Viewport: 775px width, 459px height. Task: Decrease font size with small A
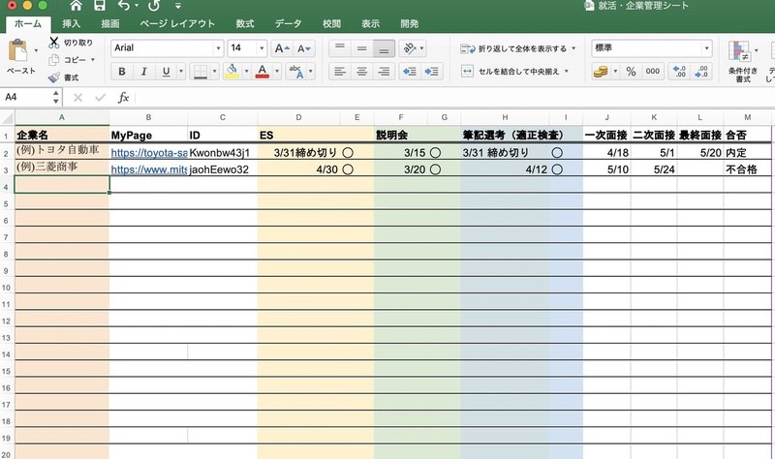click(303, 48)
